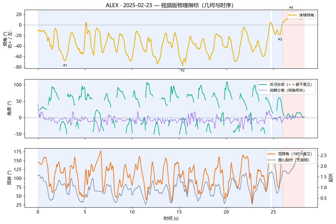Click the 起伏 right-axis label
This screenshot has height=224, width=336.
pyautogui.click(x=331, y=178)
